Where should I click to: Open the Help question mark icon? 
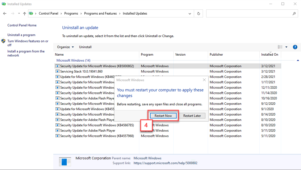[x=295, y=47]
